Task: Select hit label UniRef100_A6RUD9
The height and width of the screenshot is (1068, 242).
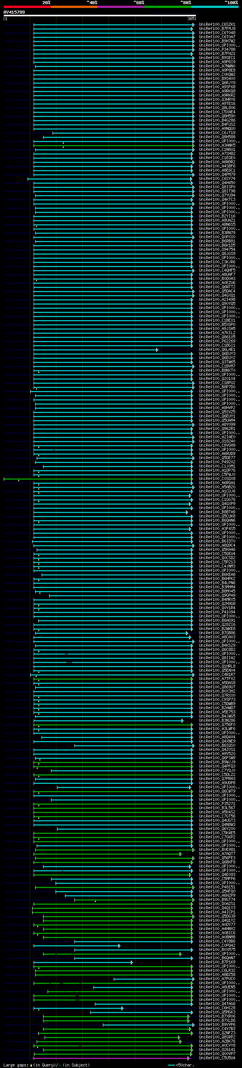Action: point(217,453)
